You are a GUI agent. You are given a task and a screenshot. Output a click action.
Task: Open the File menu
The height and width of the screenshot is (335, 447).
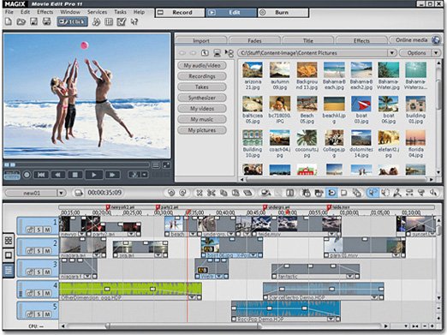9,12
